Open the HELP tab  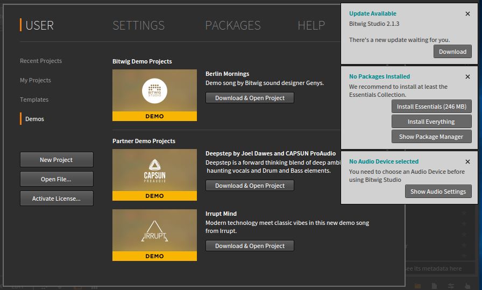(311, 25)
